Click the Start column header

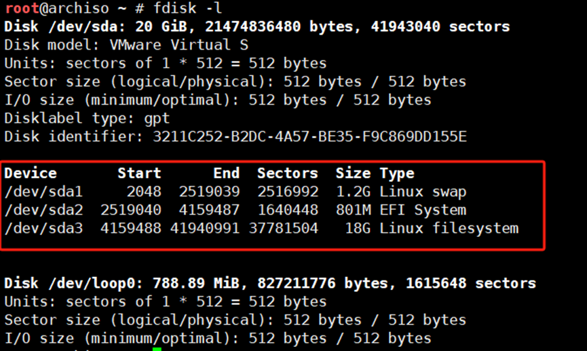click(139, 174)
